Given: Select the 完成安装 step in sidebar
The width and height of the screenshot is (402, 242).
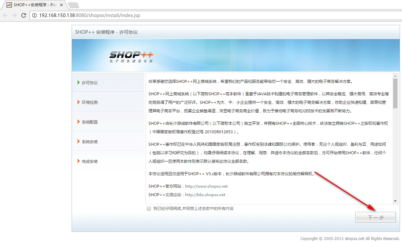Looking at the screenshot, I should tap(108, 161).
